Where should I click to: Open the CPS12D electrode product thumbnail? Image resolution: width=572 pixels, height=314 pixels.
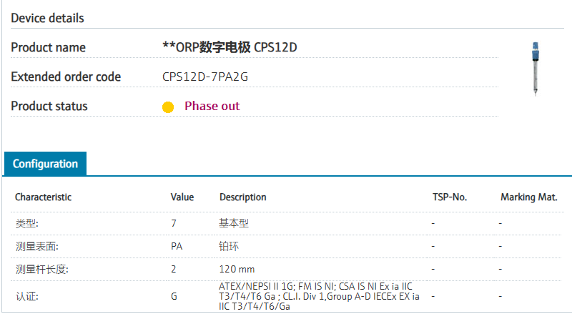(535, 69)
